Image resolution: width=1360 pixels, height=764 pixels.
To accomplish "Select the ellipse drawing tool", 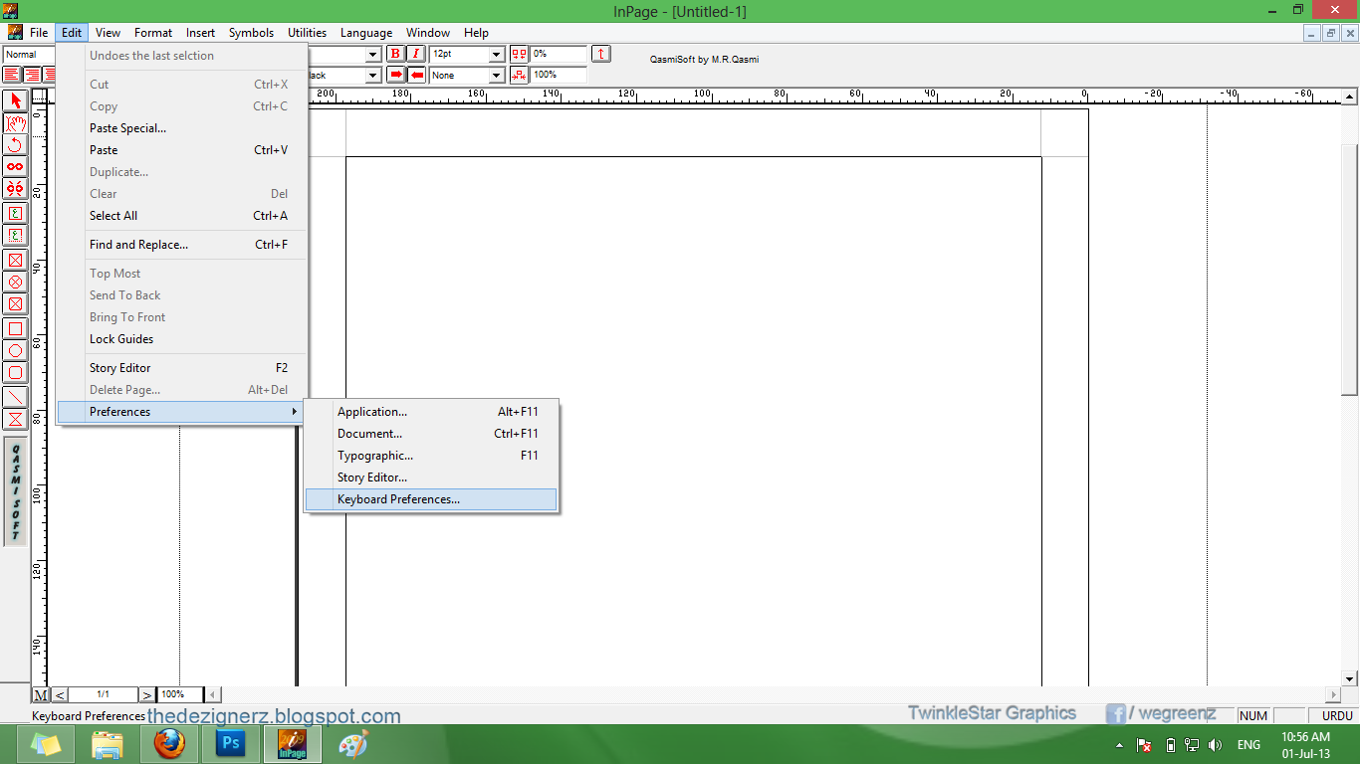I will tap(15, 350).
